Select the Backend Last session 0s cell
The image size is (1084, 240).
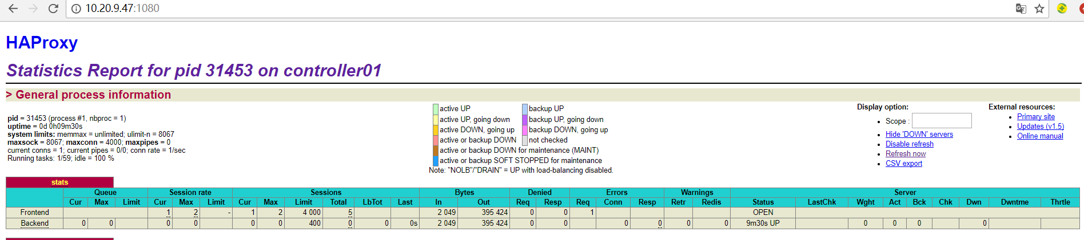[x=405, y=223]
